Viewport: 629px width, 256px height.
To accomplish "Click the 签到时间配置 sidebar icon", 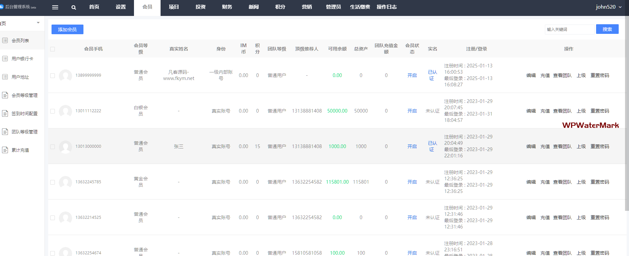I will tap(5, 114).
